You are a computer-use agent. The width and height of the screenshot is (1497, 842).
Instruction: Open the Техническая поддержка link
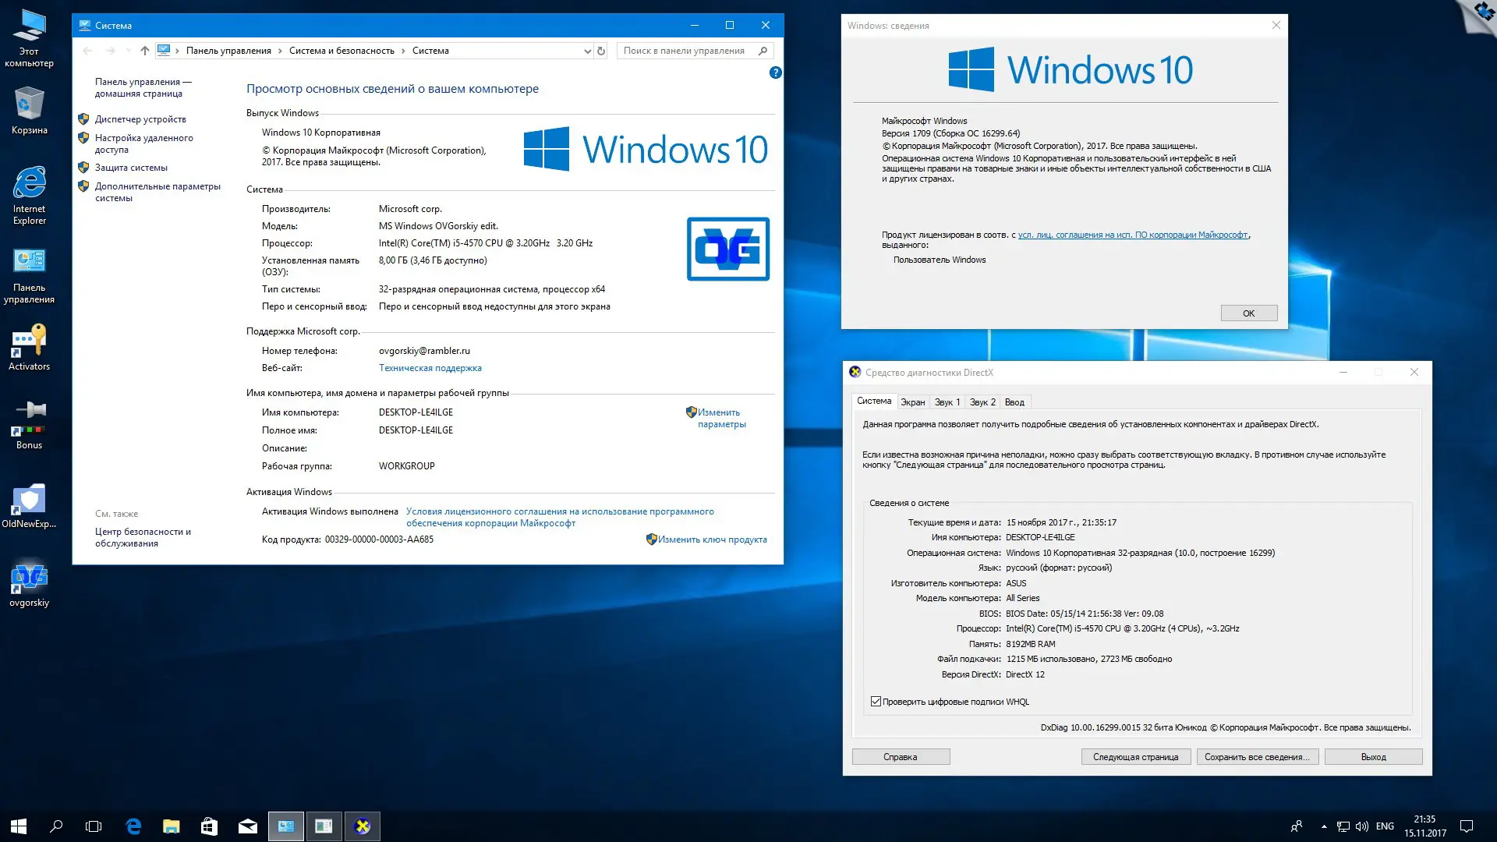pos(430,367)
